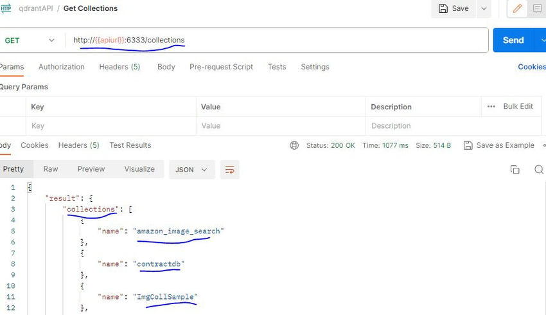Click the three-dots column options icon
The image size is (546, 315).
pos(491,107)
